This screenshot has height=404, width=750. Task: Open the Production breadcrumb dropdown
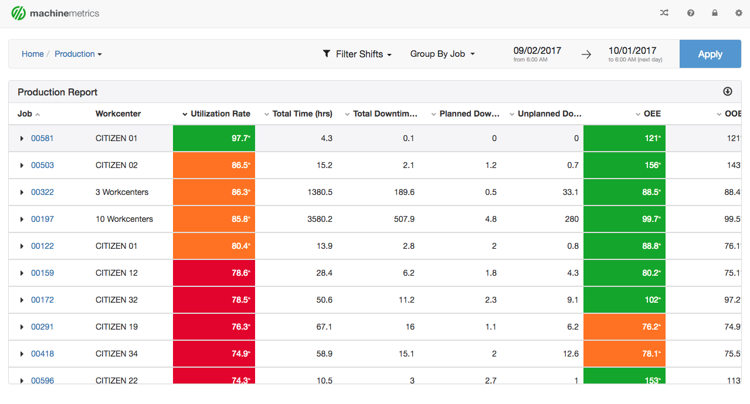point(78,53)
